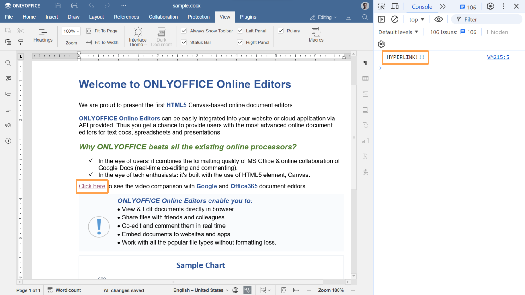The width and height of the screenshot is (525, 295).
Task: Expand the Interface Theme dropdown
Action: (138, 37)
